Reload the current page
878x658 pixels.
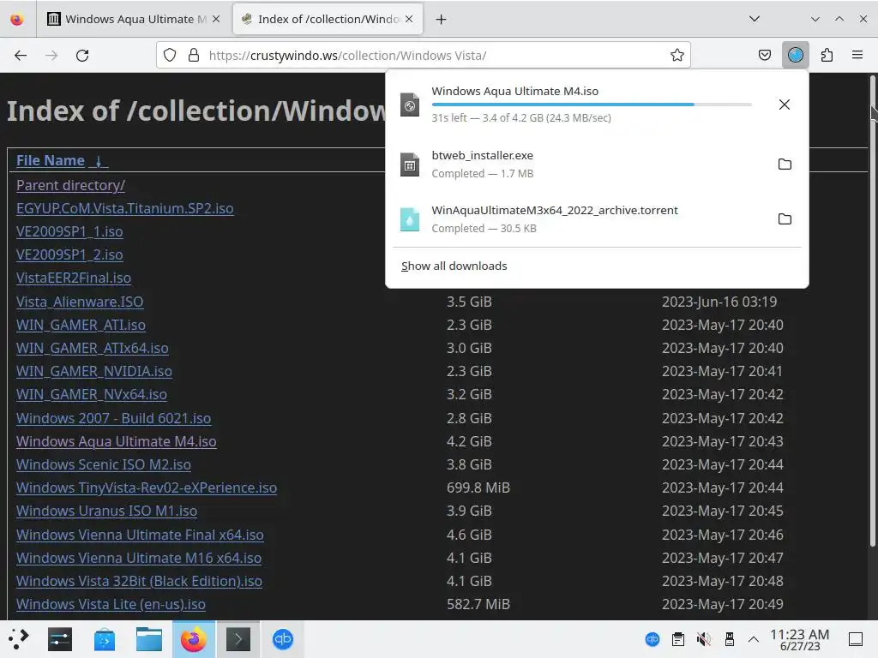coord(82,56)
